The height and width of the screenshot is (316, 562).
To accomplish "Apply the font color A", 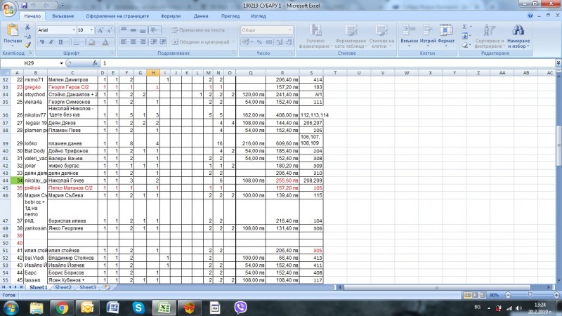I will pos(105,42).
